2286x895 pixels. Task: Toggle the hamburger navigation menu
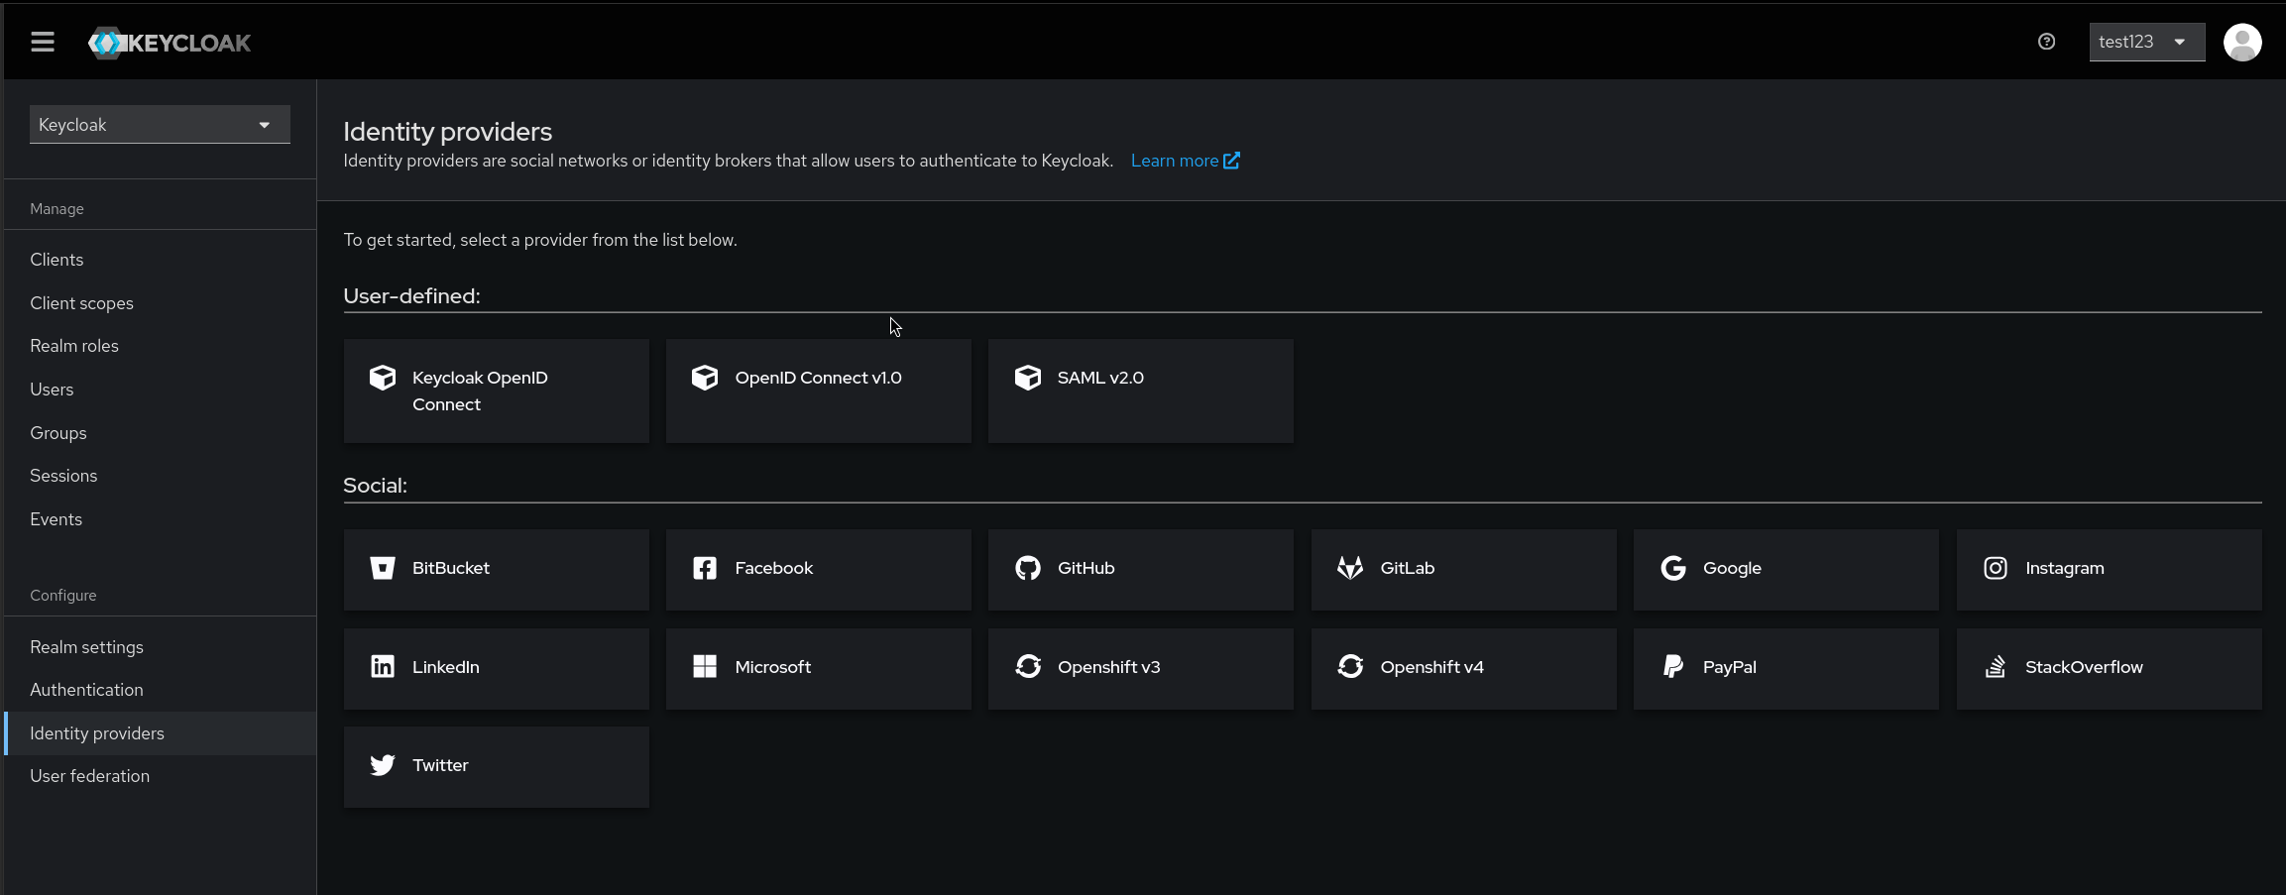click(x=42, y=42)
